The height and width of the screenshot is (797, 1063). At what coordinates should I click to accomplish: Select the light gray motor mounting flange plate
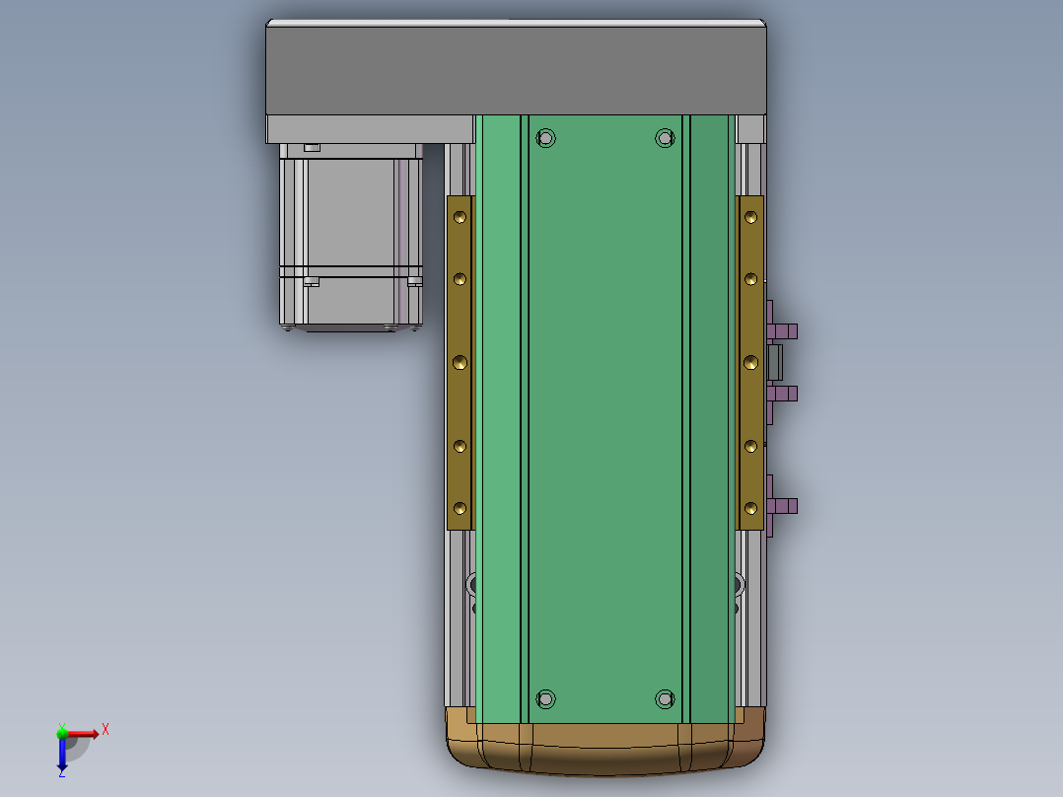(370, 129)
